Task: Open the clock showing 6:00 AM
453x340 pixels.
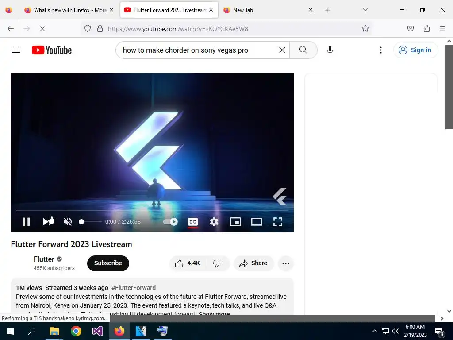Action: tap(415, 331)
